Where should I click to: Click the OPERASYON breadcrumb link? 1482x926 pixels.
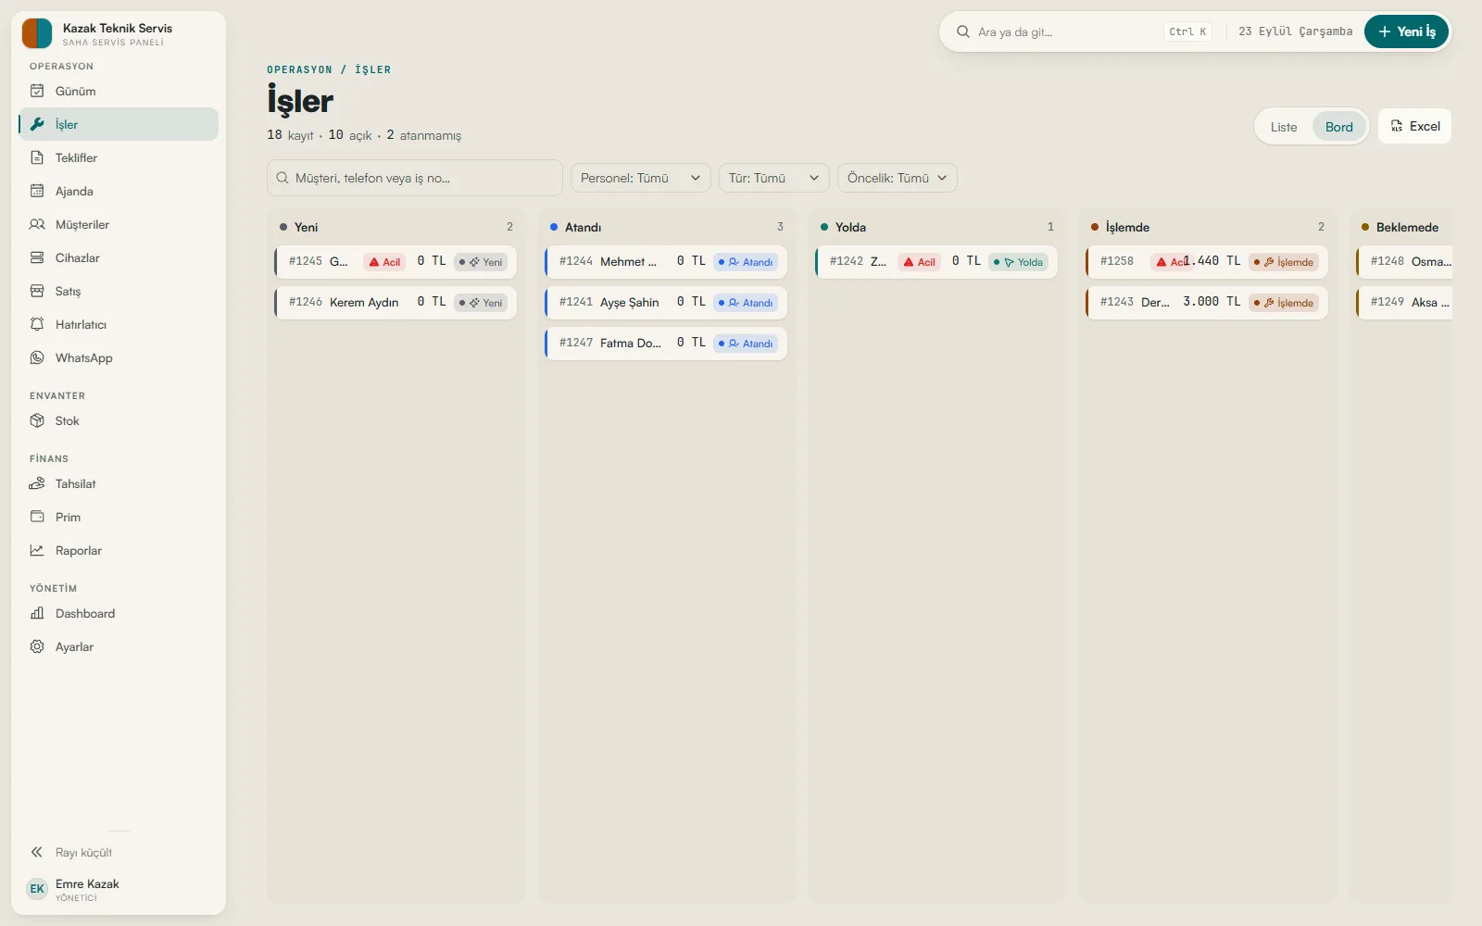click(299, 69)
